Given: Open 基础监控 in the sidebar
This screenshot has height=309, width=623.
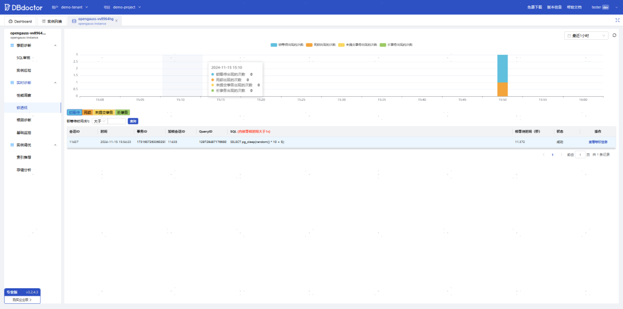Looking at the screenshot, I should [x=24, y=133].
